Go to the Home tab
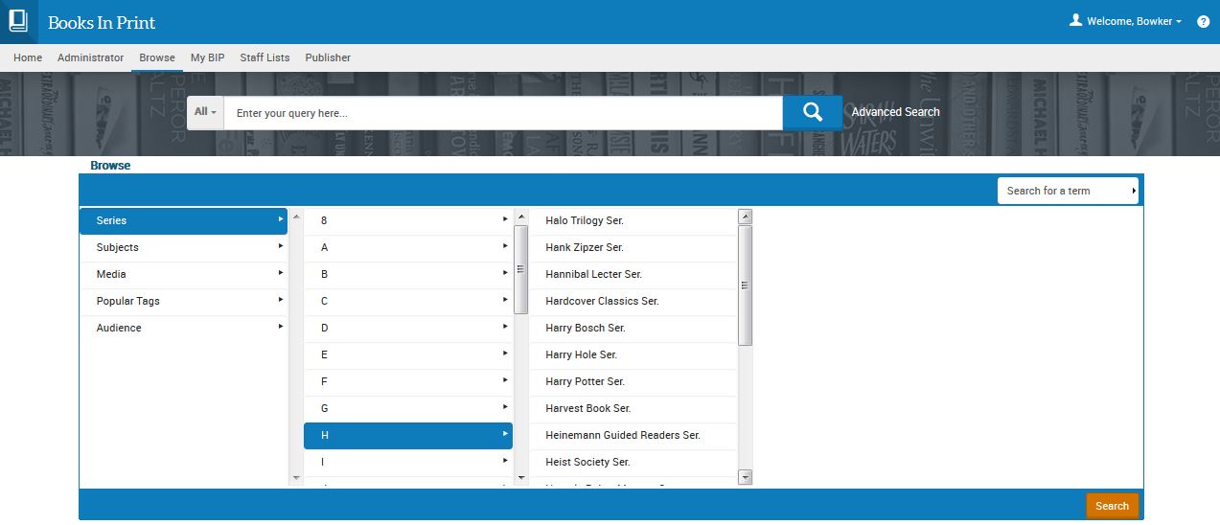The width and height of the screenshot is (1220, 525). [x=28, y=57]
